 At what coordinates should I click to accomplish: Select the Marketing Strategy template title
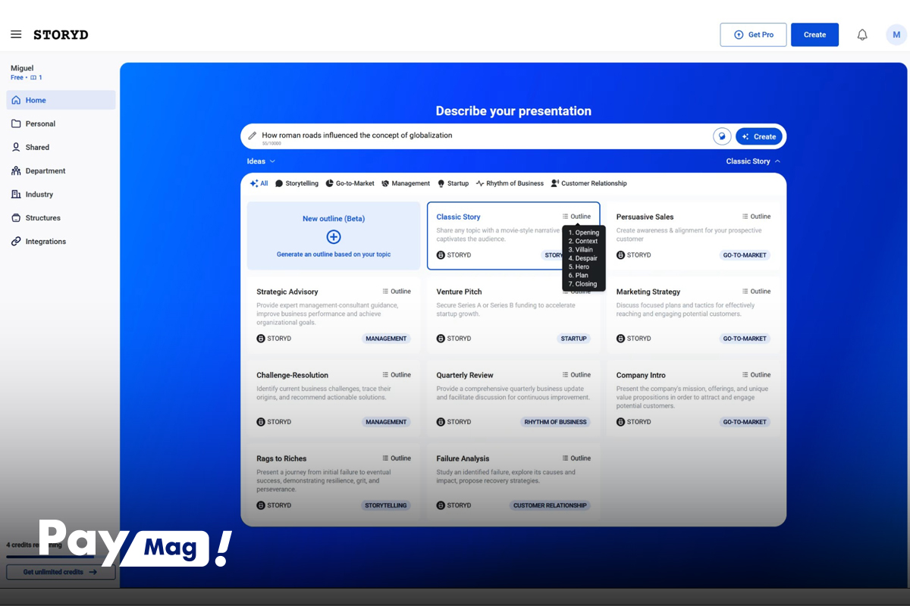click(x=648, y=292)
